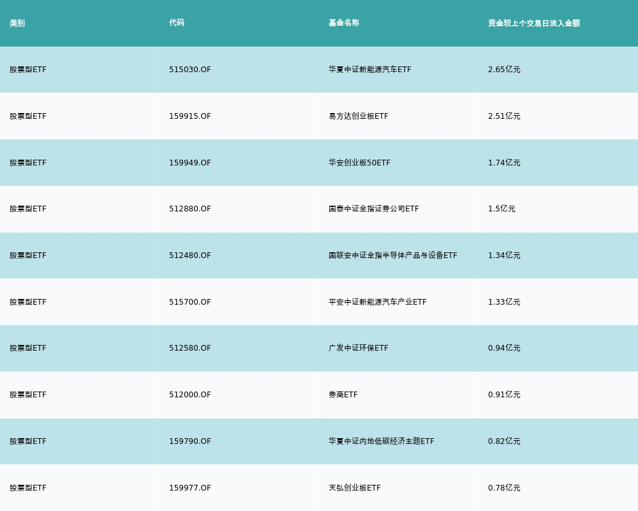Click fund name 国泰中证全指证券公司ETF
Screen dimensions: 638x511
(373, 209)
